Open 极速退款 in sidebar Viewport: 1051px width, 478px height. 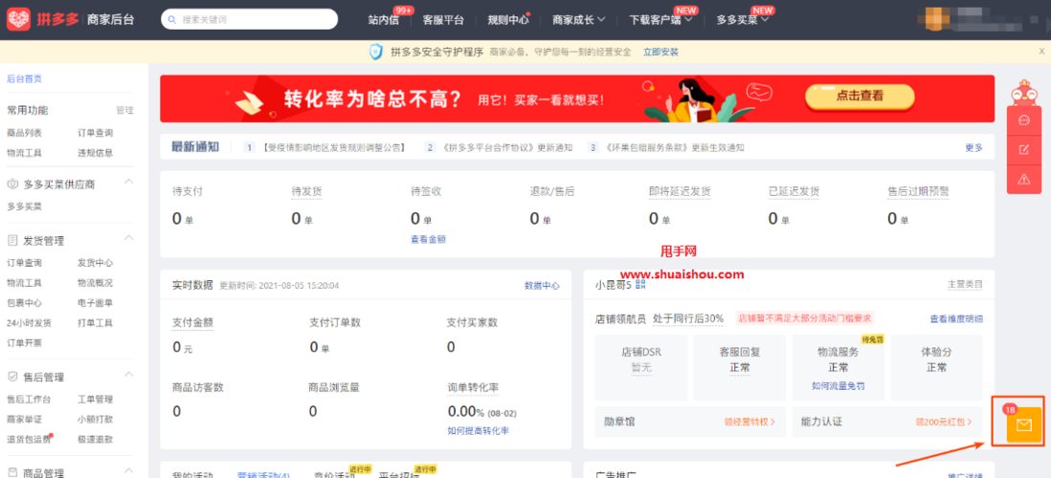(x=95, y=439)
